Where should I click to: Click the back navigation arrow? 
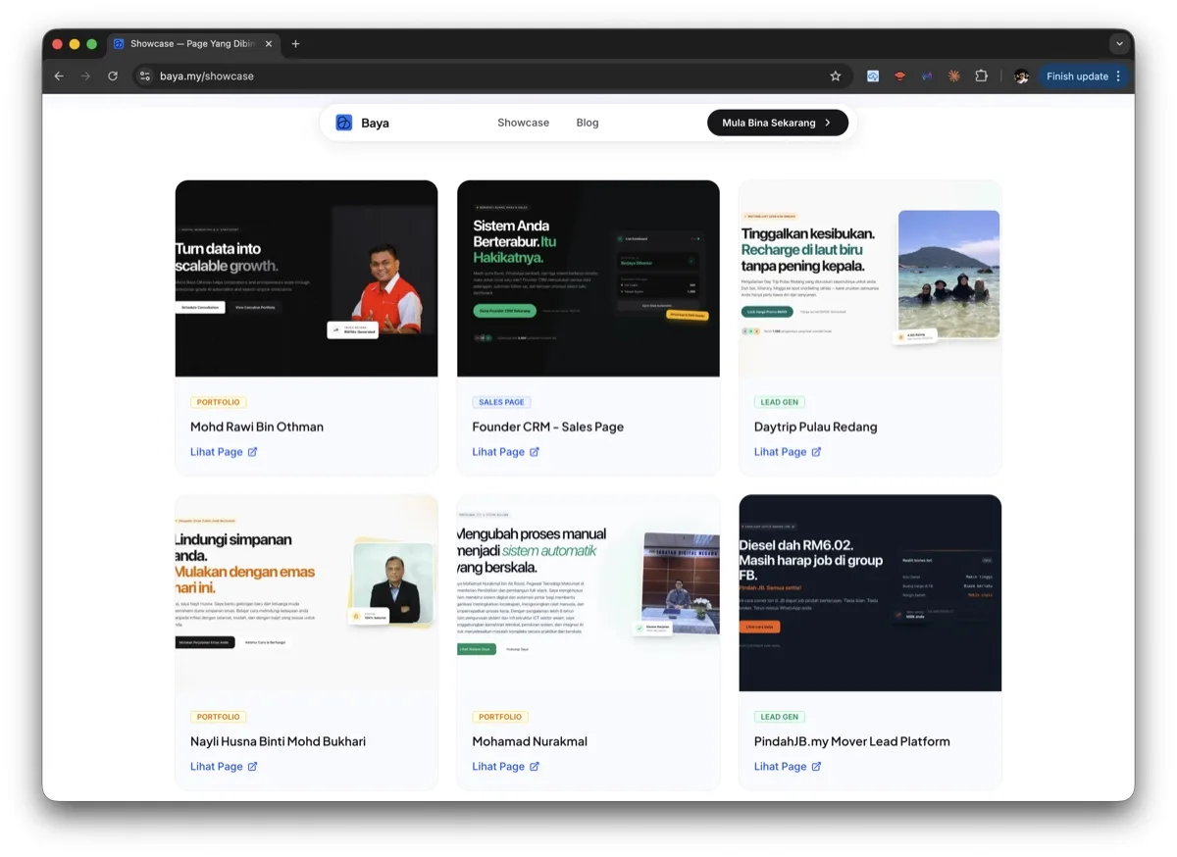point(59,76)
